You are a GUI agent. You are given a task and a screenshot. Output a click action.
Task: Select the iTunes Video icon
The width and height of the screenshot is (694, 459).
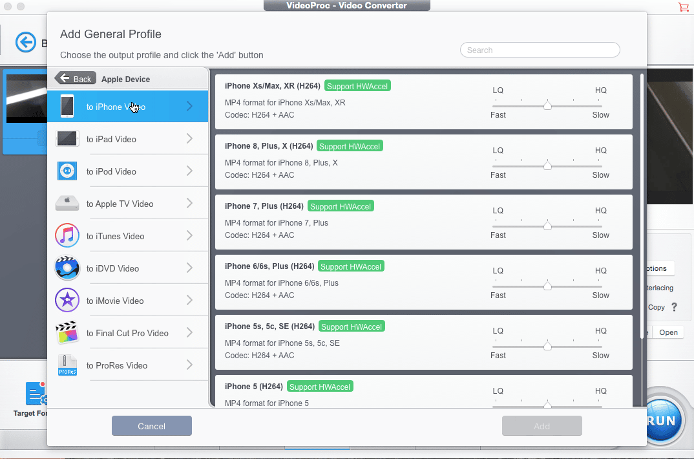tap(67, 235)
